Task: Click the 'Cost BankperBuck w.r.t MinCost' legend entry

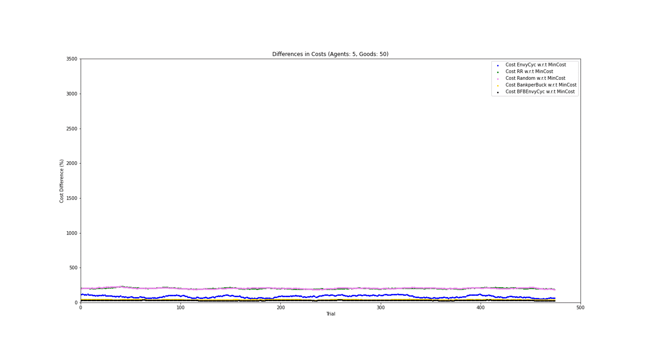Action: pyautogui.click(x=541, y=85)
